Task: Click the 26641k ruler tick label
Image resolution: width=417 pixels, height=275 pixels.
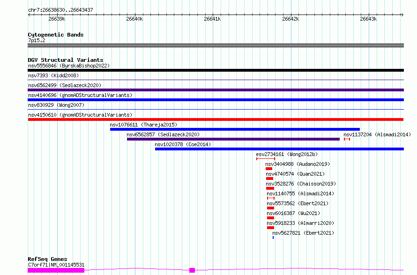Action: [x=212, y=19]
